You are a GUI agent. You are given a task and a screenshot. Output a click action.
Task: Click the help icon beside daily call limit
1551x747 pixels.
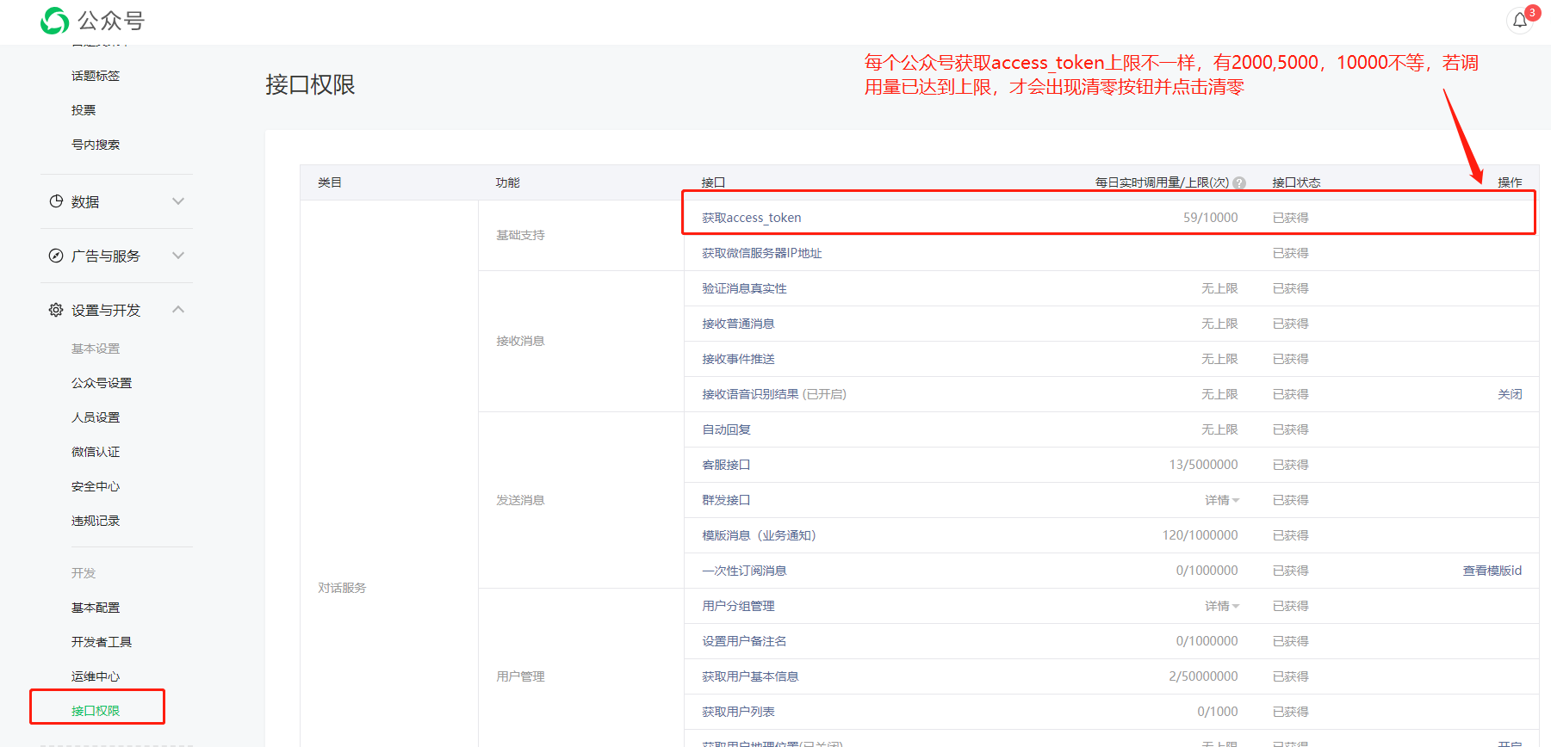point(1239,183)
